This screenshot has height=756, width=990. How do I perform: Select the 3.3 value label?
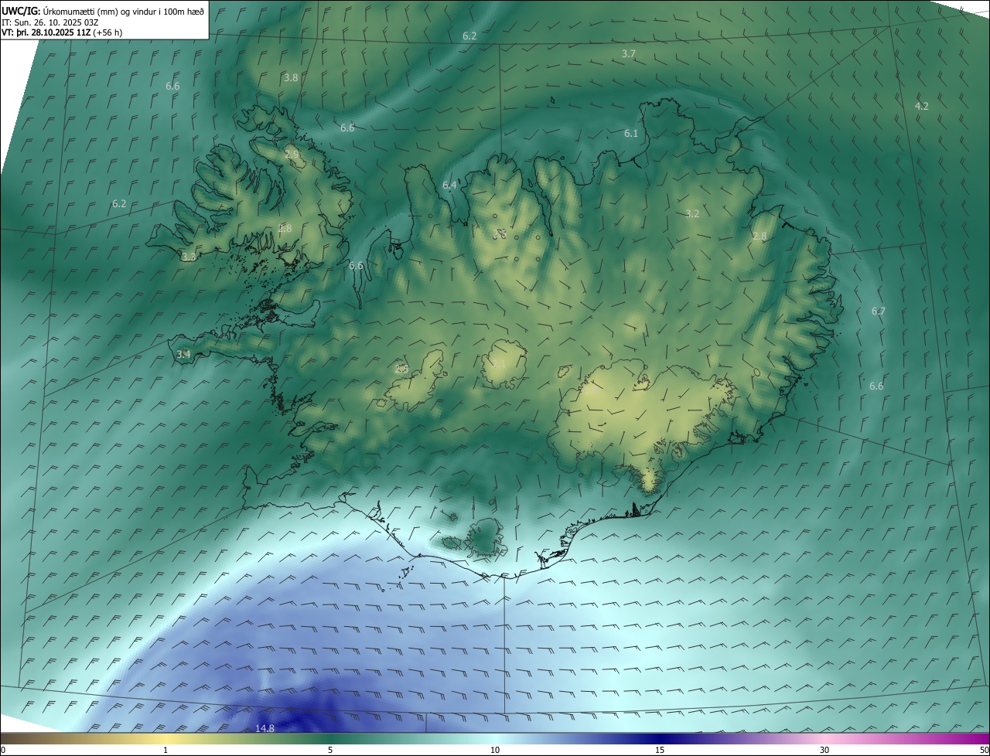tap(189, 257)
